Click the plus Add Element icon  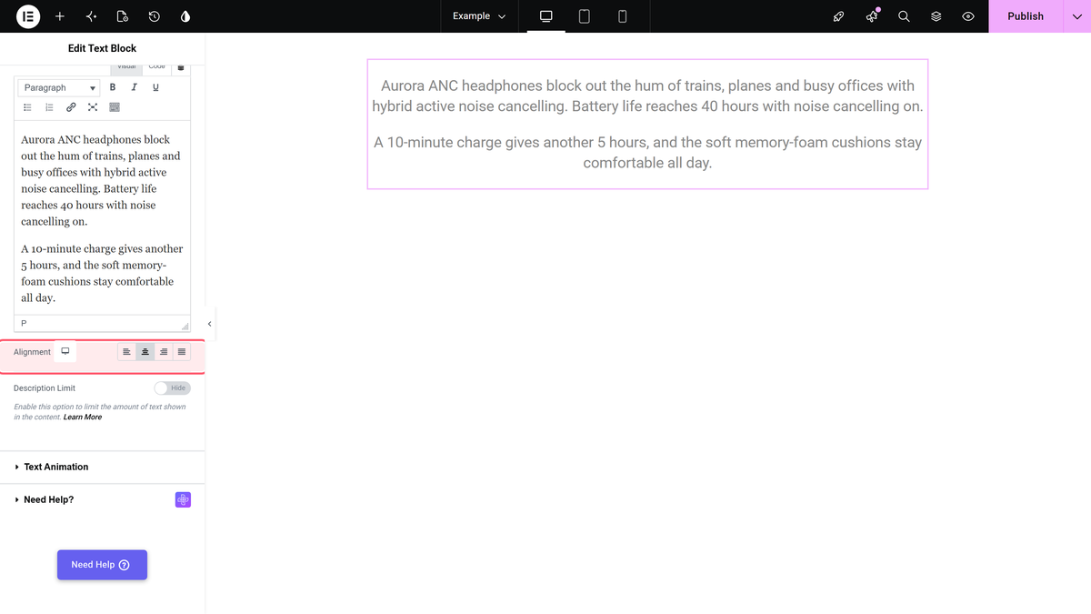click(59, 16)
